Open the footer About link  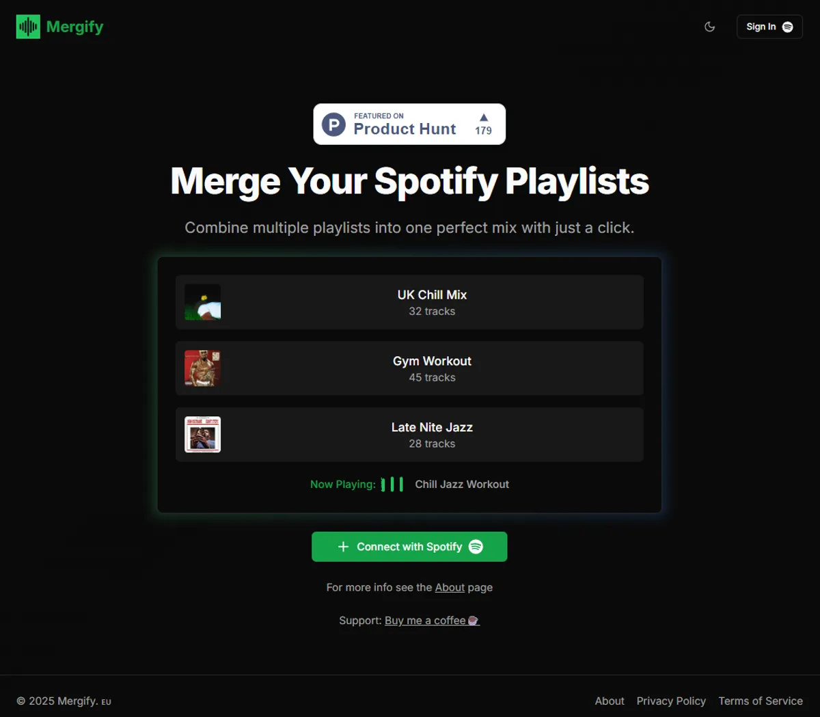click(x=610, y=701)
